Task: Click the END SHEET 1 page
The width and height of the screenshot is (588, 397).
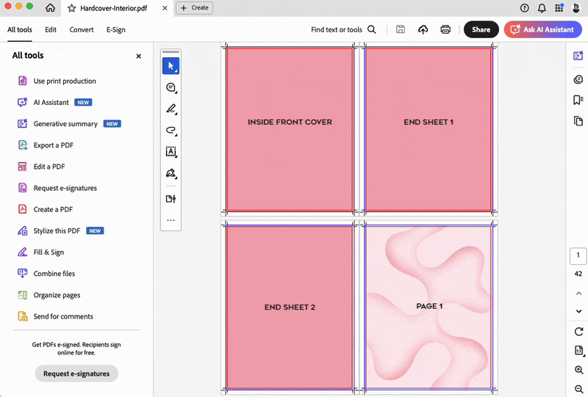Action: tap(429, 129)
